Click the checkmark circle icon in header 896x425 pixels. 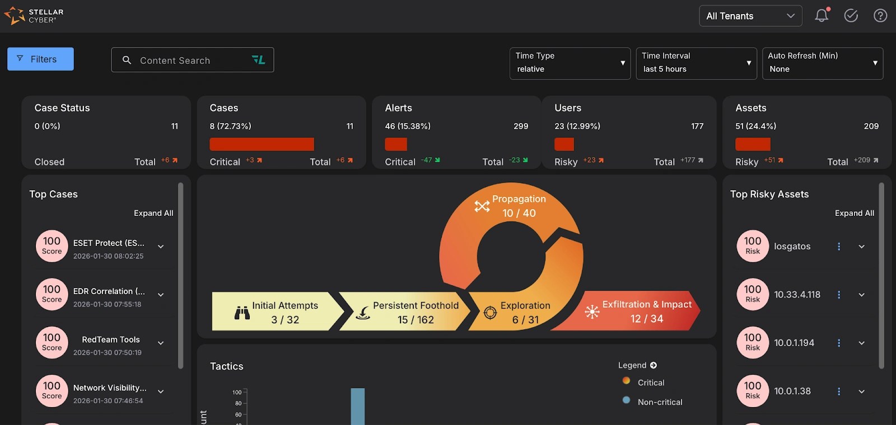coord(851,16)
